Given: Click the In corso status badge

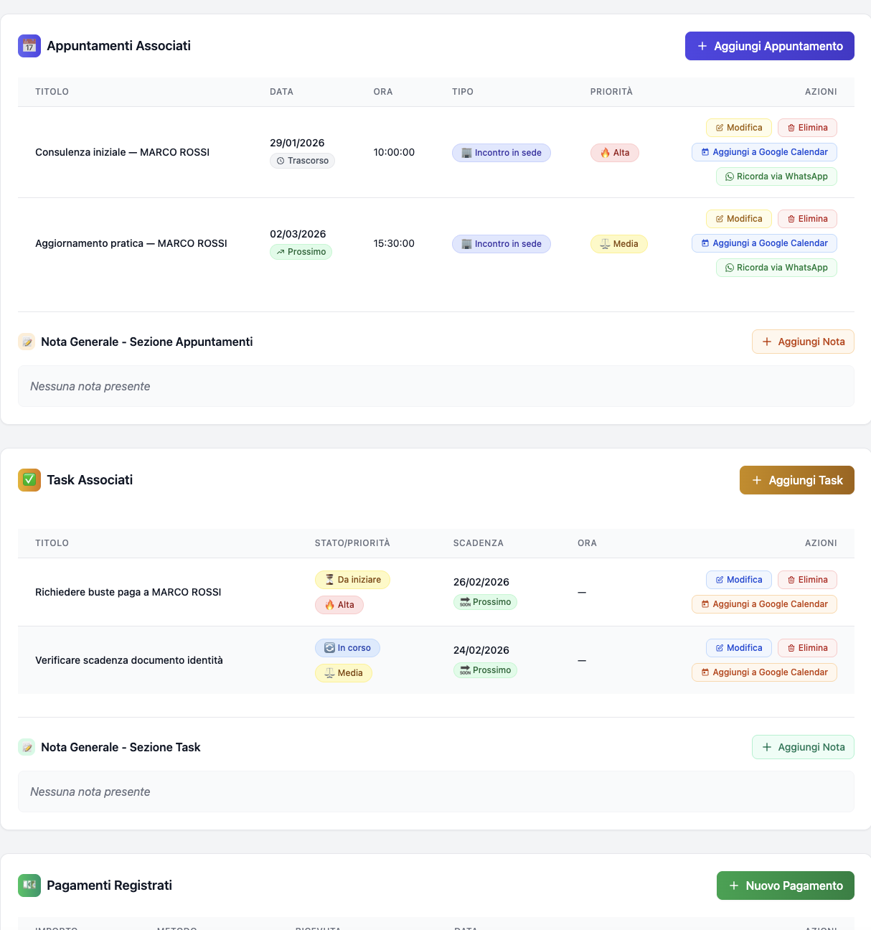Looking at the screenshot, I should pos(347,648).
